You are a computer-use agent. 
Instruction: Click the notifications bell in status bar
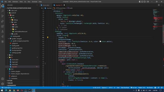tap(162, 88)
